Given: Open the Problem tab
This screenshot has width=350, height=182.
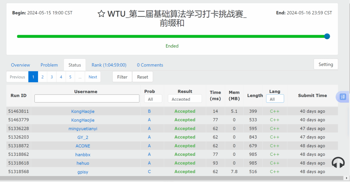Looking at the screenshot, I should tap(49, 65).
